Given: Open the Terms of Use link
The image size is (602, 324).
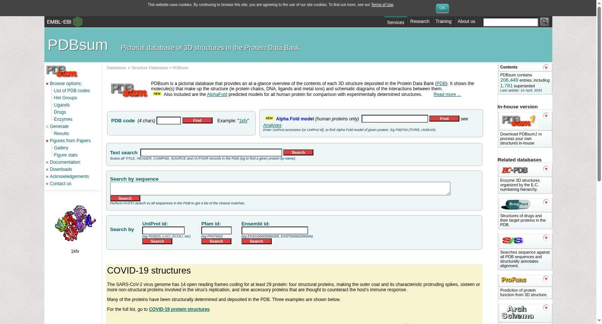Looking at the screenshot, I should [x=382, y=5].
